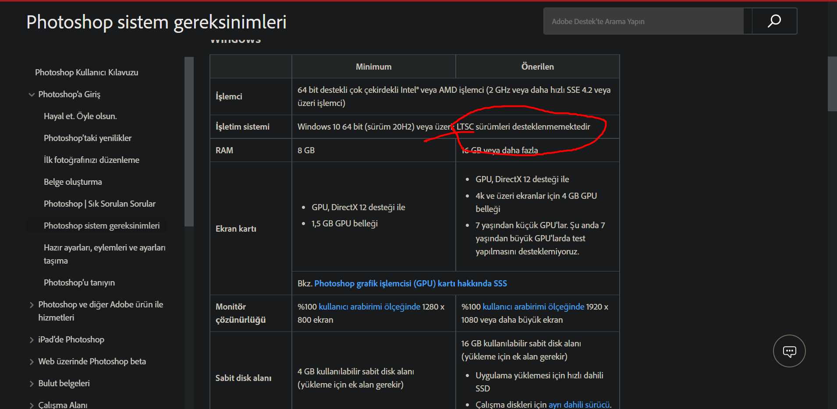Image resolution: width=837 pixels, height=409 pixels.
Task: Open Hazır ayarları, eylemleri ve ayarları taşıma
Action: pyautogui.click(x=105, y=254)
